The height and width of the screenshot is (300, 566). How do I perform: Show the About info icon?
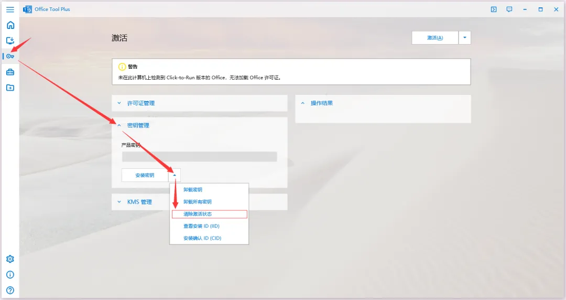(10, 275)
